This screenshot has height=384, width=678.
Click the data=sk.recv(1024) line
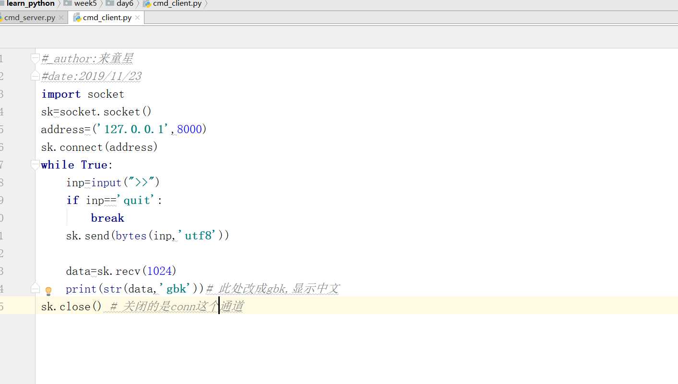coord(121,271)
